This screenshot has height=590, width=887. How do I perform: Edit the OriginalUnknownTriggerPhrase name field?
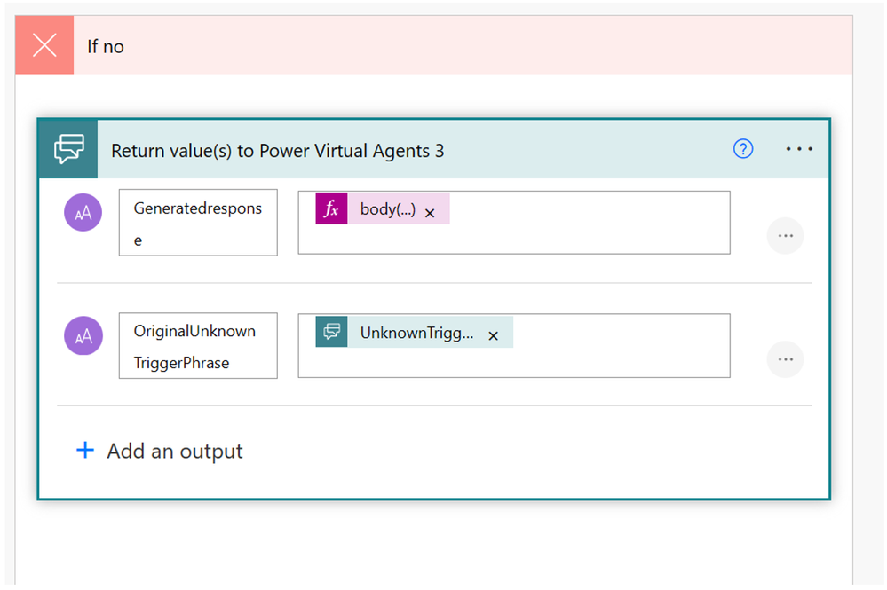198,346
